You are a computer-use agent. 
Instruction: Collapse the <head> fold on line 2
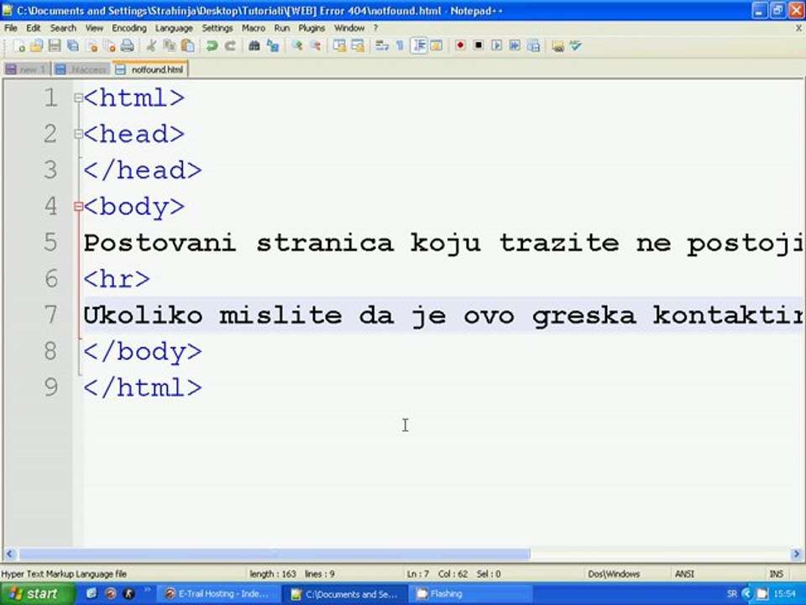tap(78, 134)
